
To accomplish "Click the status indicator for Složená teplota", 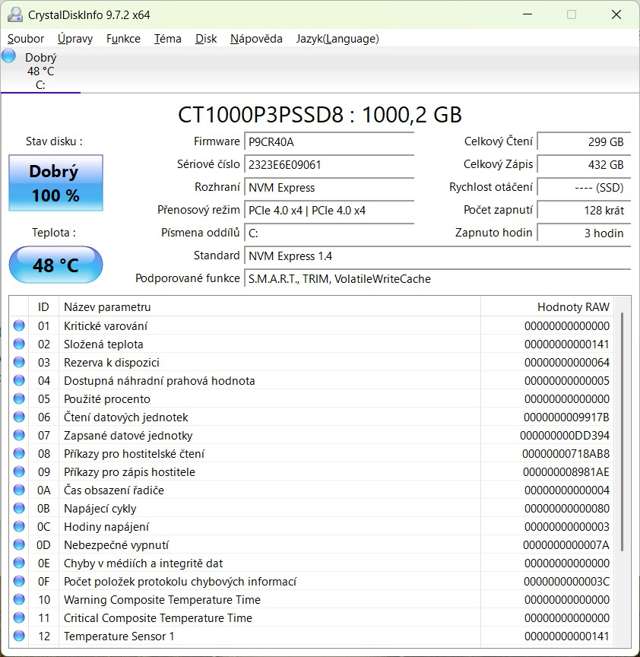I will [18, 344].
